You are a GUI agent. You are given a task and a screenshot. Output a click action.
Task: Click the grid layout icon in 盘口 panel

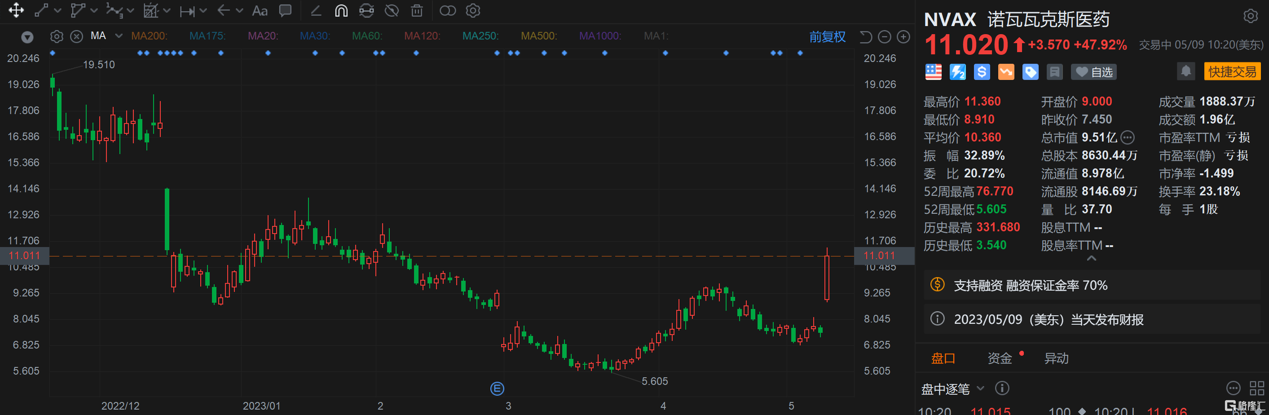[1257, 389]
